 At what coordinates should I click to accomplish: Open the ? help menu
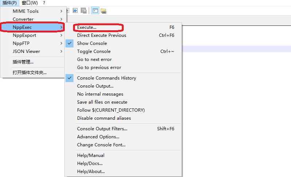click(x=44, y=3)
